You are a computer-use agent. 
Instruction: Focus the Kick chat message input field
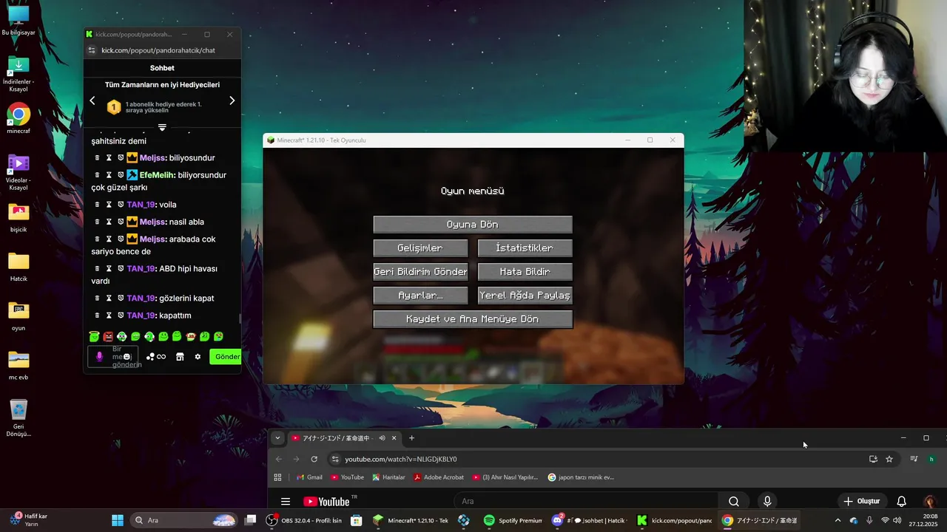point(113,357)
